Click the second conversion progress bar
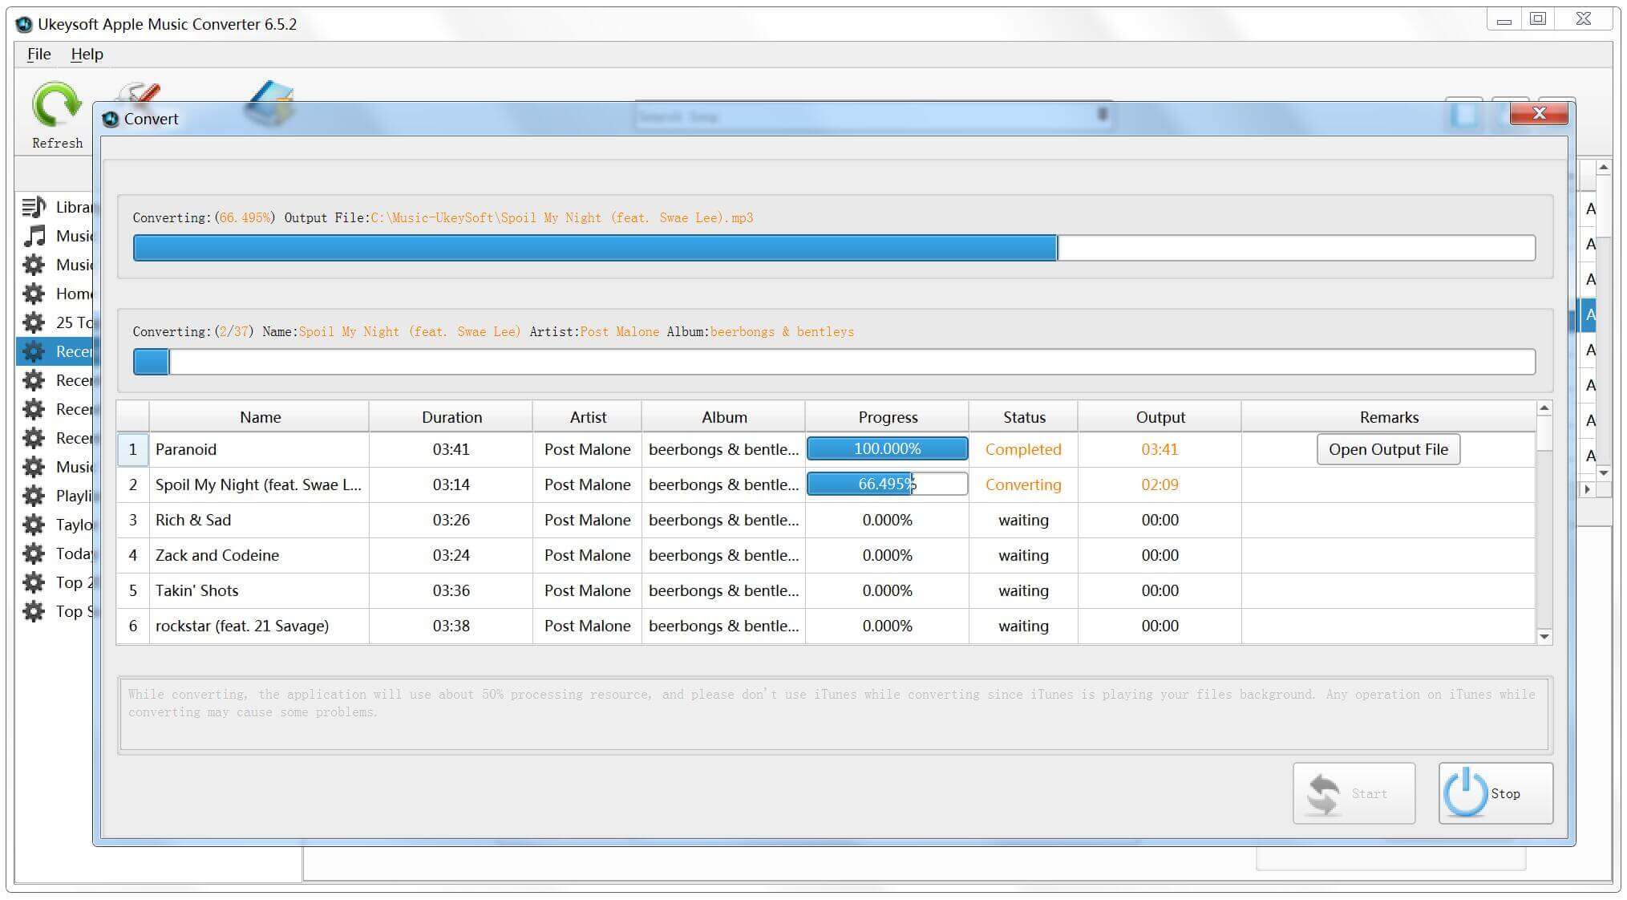The height and width of the screenshot is (900, 1627). pos(833,361)
